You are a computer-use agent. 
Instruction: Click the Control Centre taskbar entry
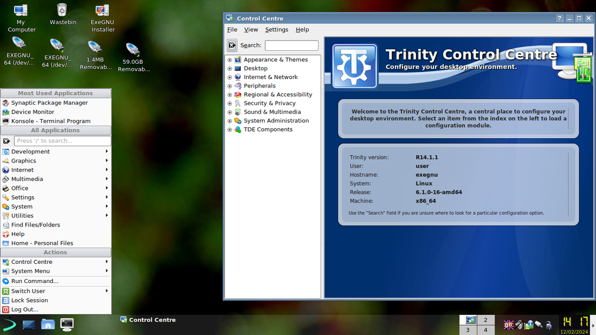pyautogui.click(x=148, y=320)
